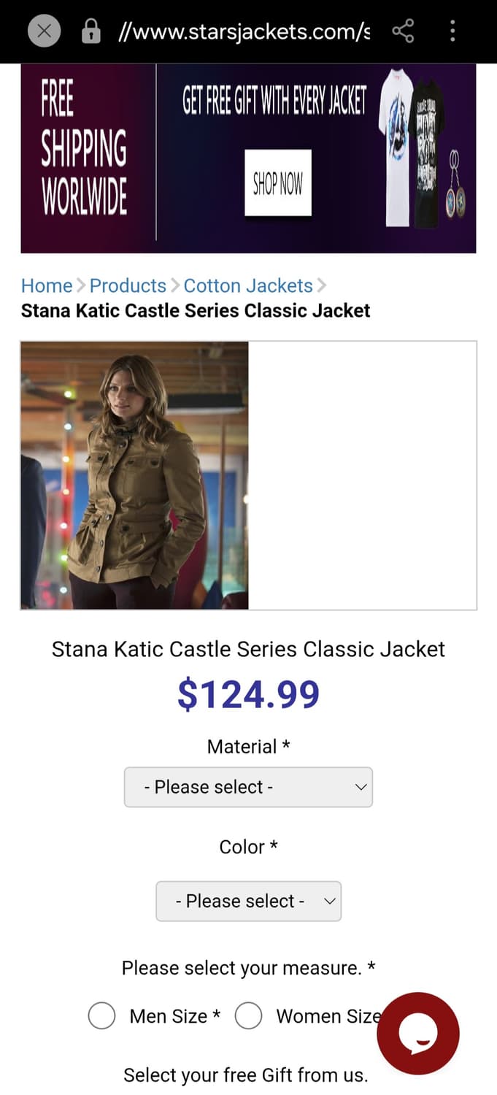Tap the $124.99 price text
Screen dimensions: 497x1095
click(x=248, y=694)
